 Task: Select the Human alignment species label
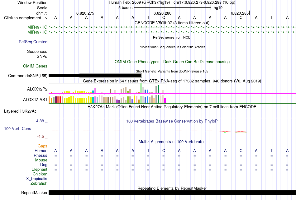(x=41, y=151)
